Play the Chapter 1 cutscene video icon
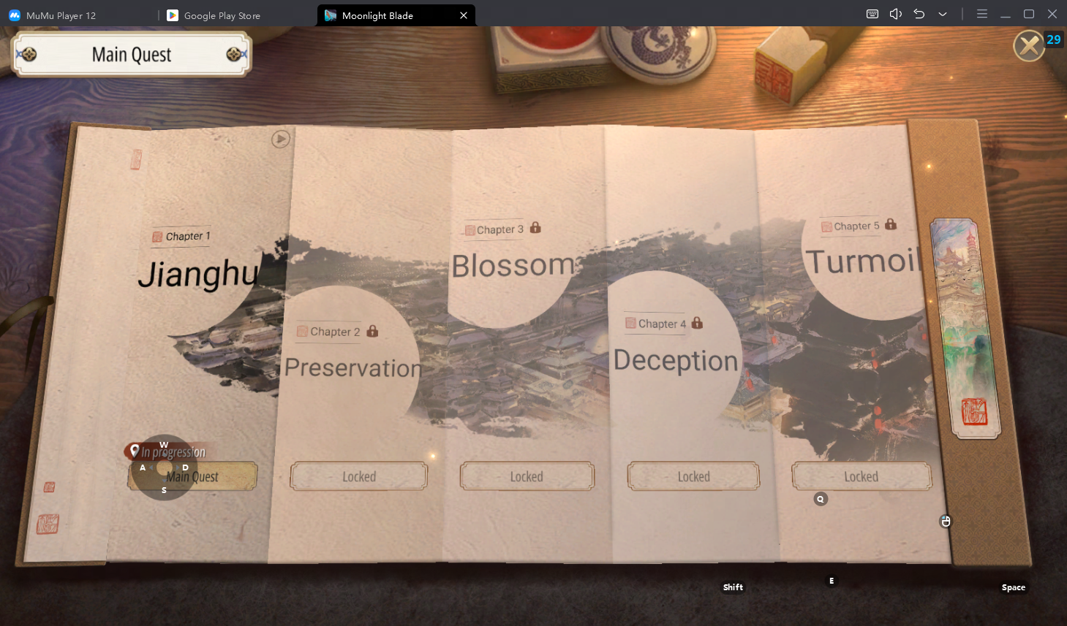Viewport: 1067px width, 626px height. coord(281,139)
